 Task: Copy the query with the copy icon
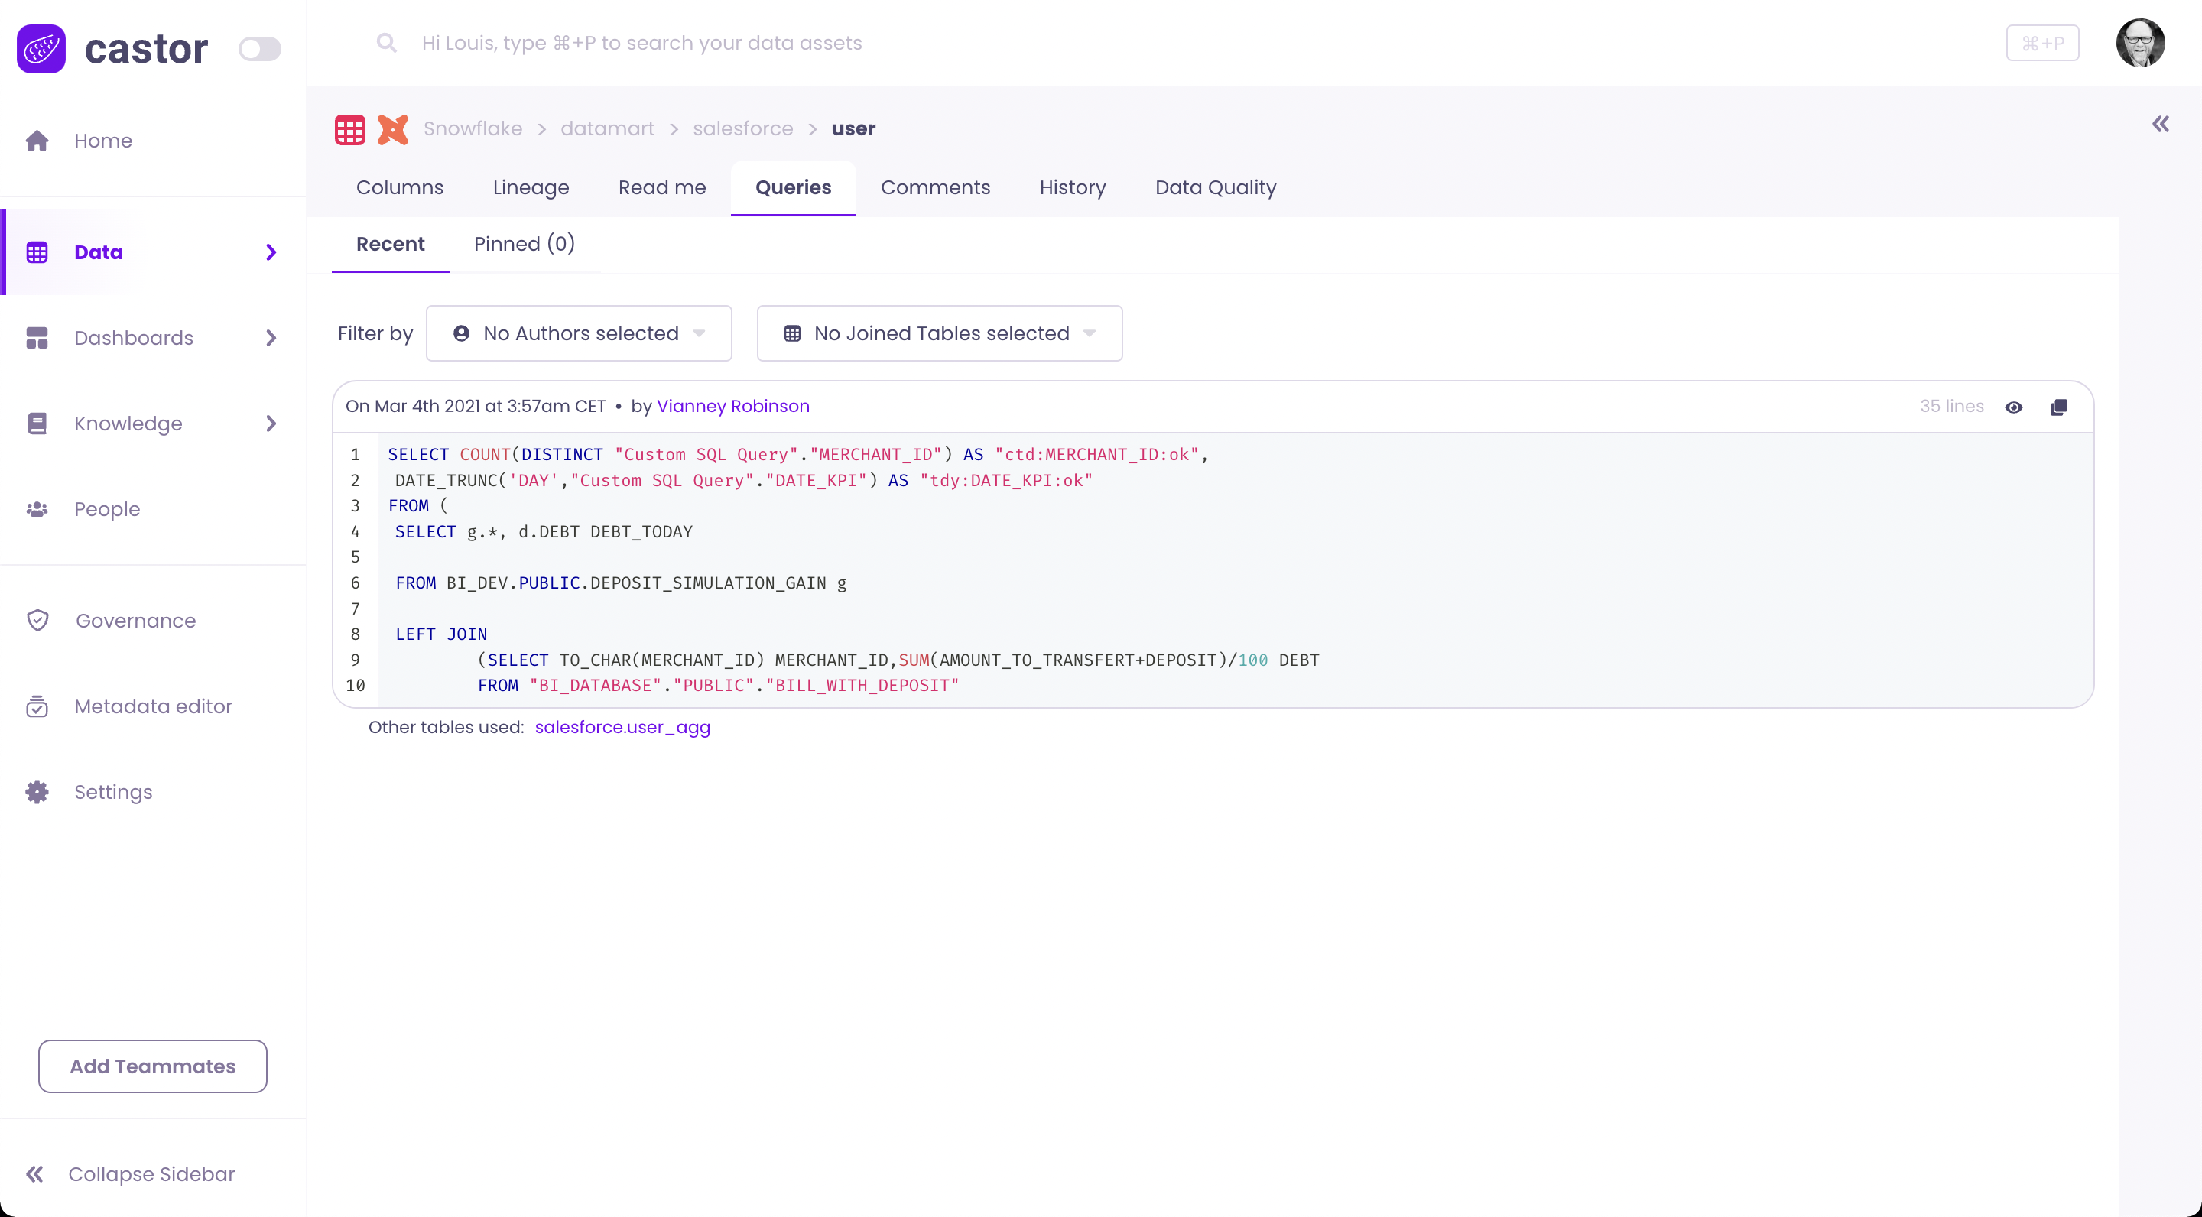[2058, 407]
